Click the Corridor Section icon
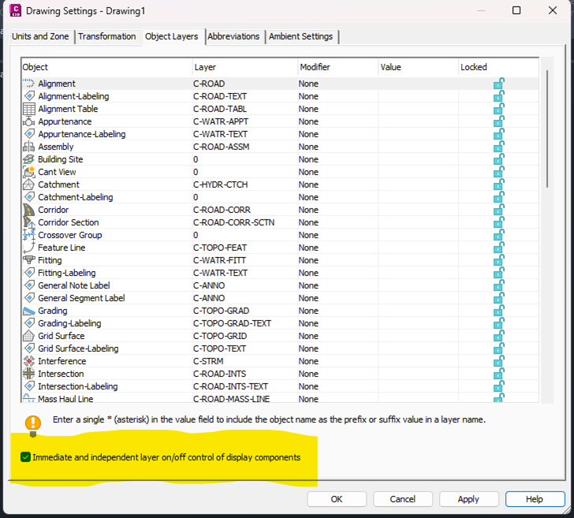574x518 pixels. point(28,222)
